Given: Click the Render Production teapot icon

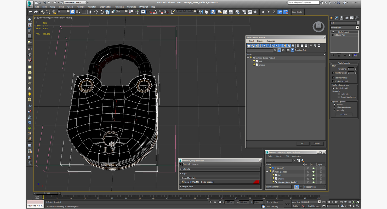Looking at the screenshot, I should coord(255,12).
